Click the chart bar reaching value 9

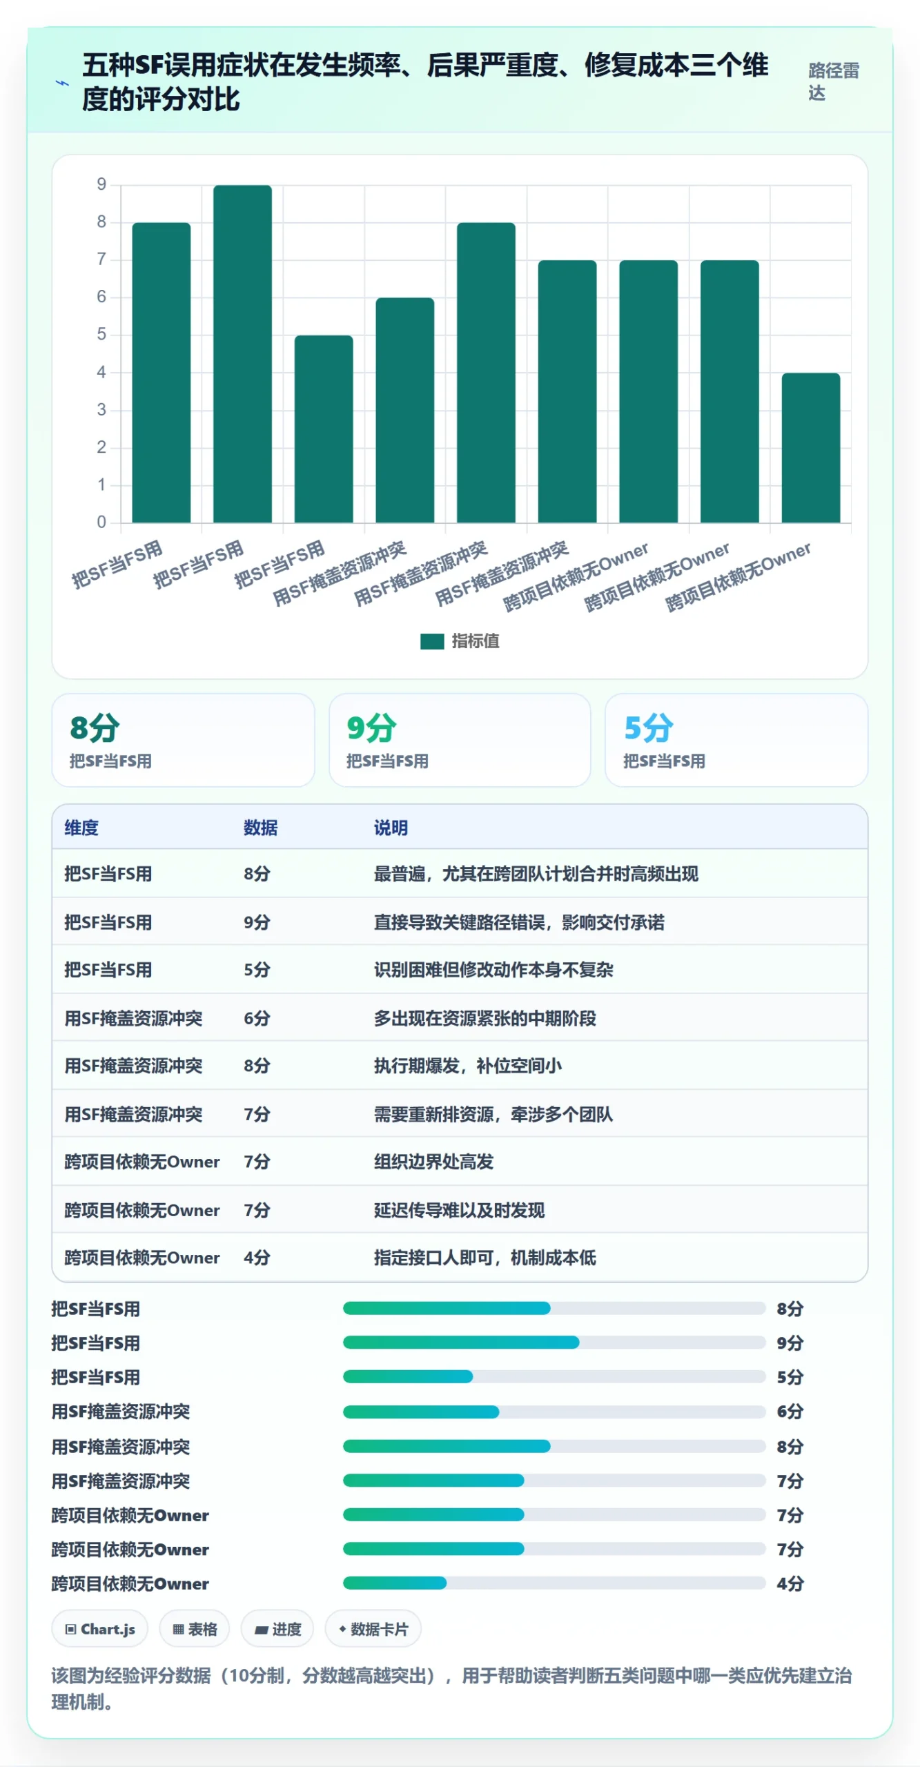click(242, 353)
